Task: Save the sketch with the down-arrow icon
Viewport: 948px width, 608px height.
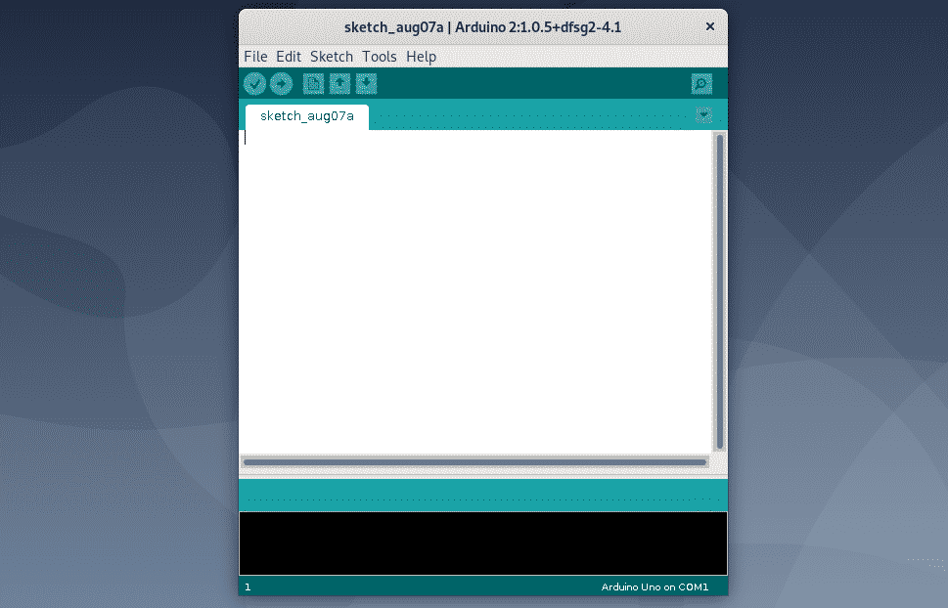Action: 366,83
